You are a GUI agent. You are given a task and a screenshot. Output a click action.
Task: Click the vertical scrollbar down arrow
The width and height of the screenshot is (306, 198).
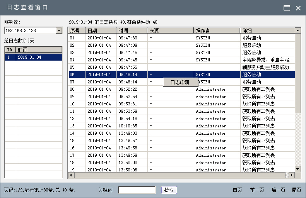pyautogui.click(x=297, y=169)
